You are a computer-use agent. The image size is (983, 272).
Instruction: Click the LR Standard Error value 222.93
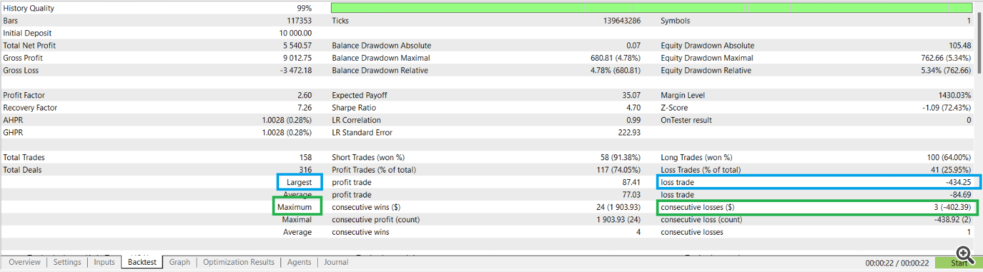pos(630,133)
